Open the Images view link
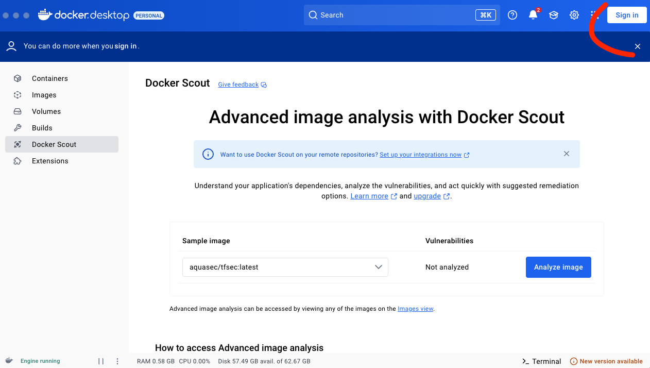650x368 pixels. tap(415, 309)
